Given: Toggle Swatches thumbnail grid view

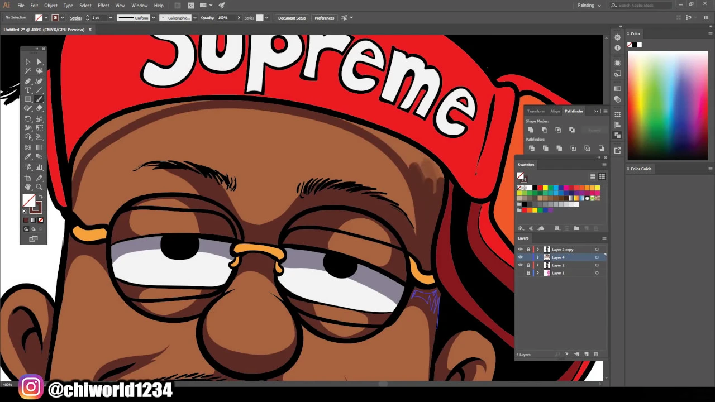Looking at the screenshot, I should tap(602, 176).
